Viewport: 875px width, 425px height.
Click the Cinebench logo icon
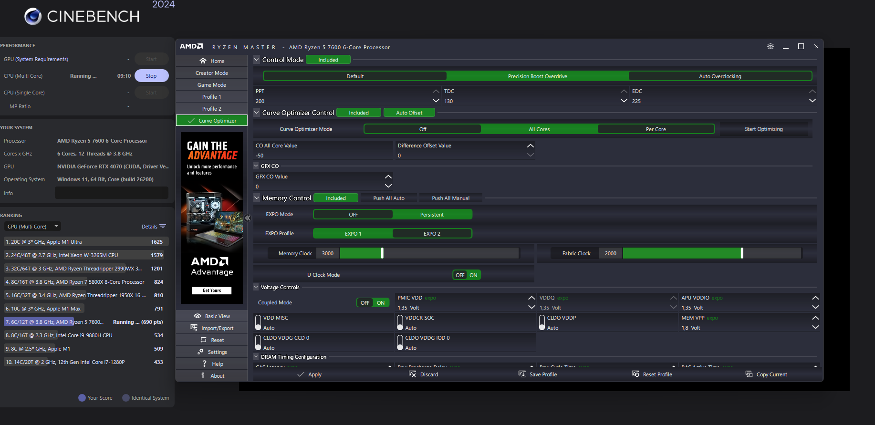(x=33, y=16)
